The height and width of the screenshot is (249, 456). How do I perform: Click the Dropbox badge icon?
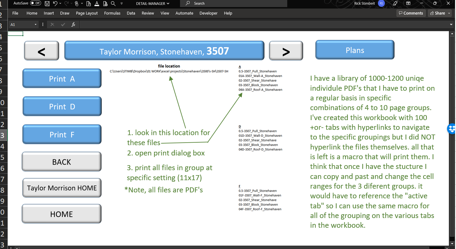[x=452, y=129]
